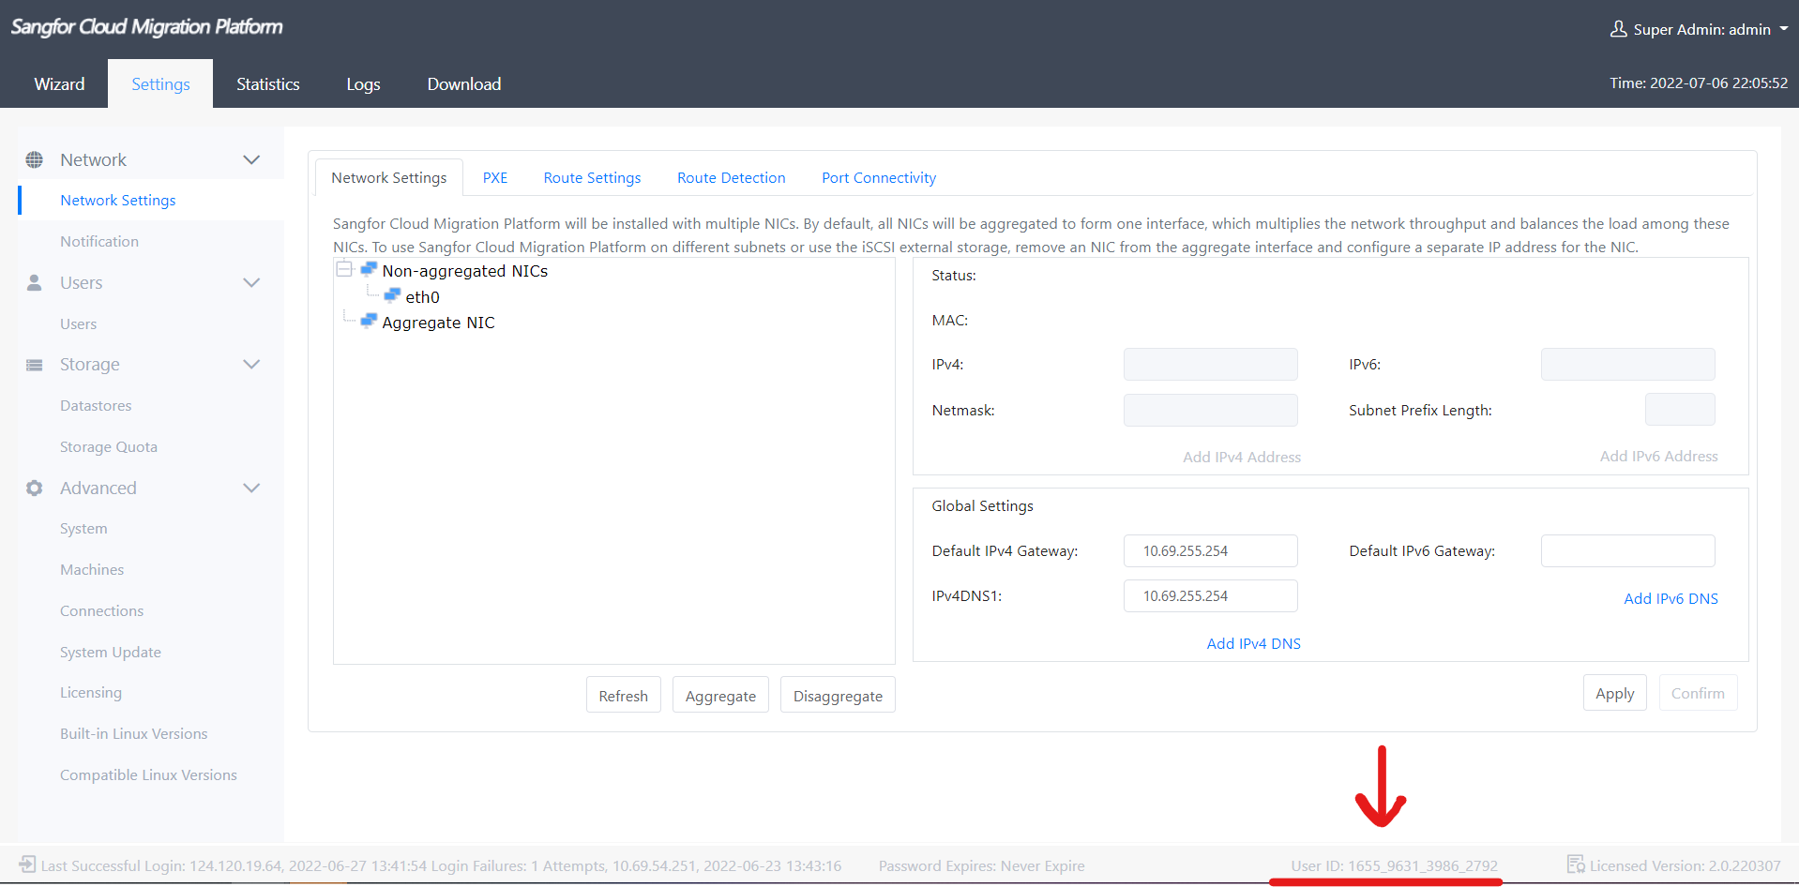Open the Statistics menu
Viewport: 1799px width, 887px height.
pyautogui.click(x=268, y=83)
